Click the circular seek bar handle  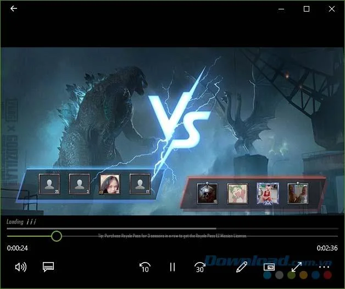click(x=57, y=236)
